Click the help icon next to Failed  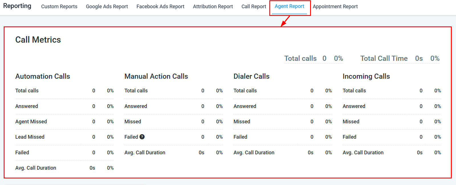click(x=142, y=137)
